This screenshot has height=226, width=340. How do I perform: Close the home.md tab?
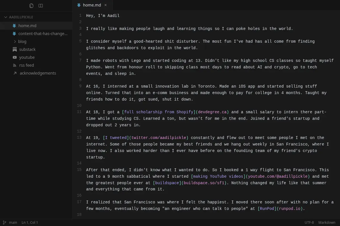click(x=106, y=5)
